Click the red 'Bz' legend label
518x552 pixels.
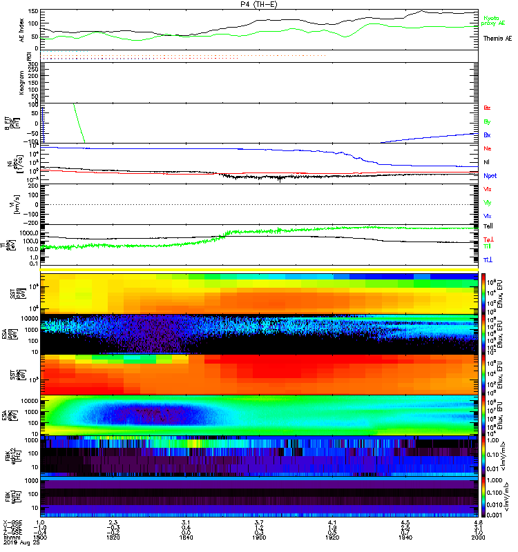click(487, 108)
